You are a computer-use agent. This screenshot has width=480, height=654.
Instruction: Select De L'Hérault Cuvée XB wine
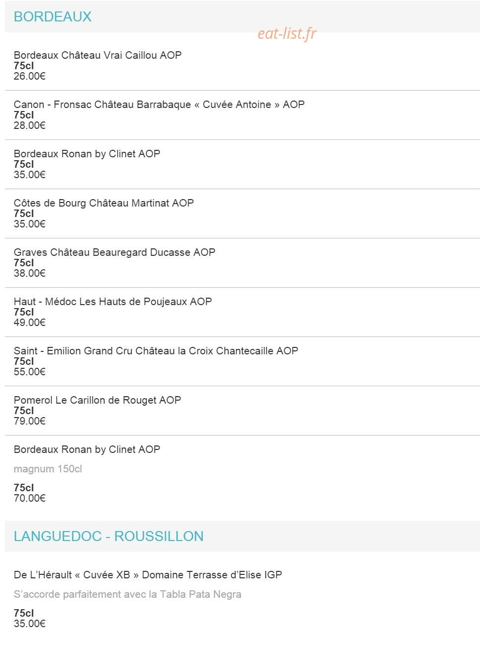click(x=148, y=575)
